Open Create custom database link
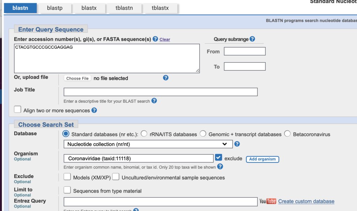 pyautogui.click(x=306, y=201)
